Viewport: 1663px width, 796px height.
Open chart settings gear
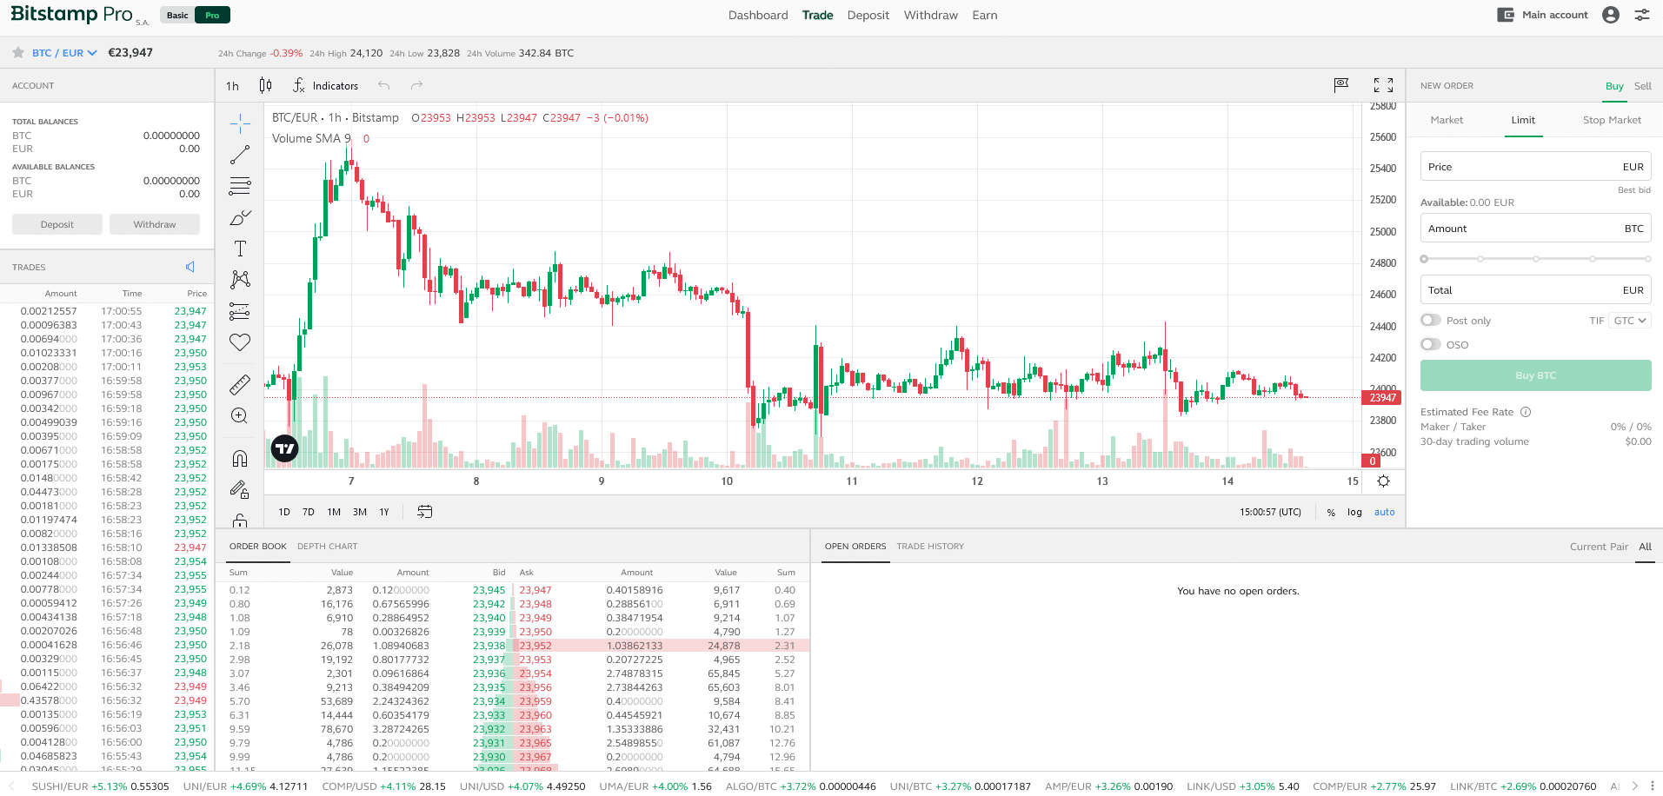coord(1383,481)
